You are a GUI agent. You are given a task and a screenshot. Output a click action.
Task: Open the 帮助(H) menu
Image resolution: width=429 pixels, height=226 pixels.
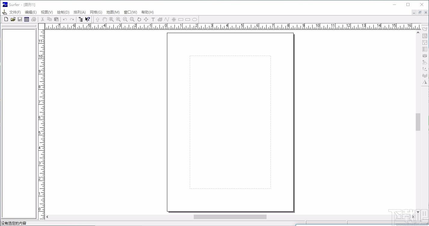[147, 12]
